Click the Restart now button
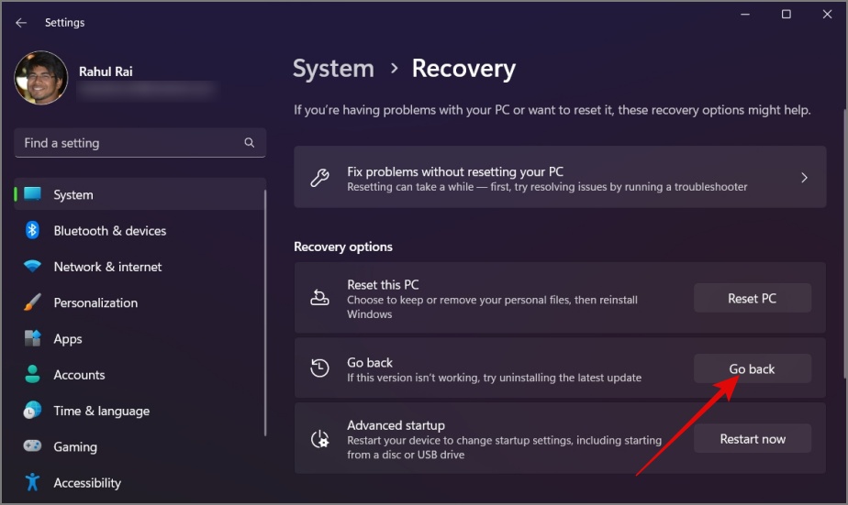The height and width of the screenshot is (505, 848). (x=753, y=439)
